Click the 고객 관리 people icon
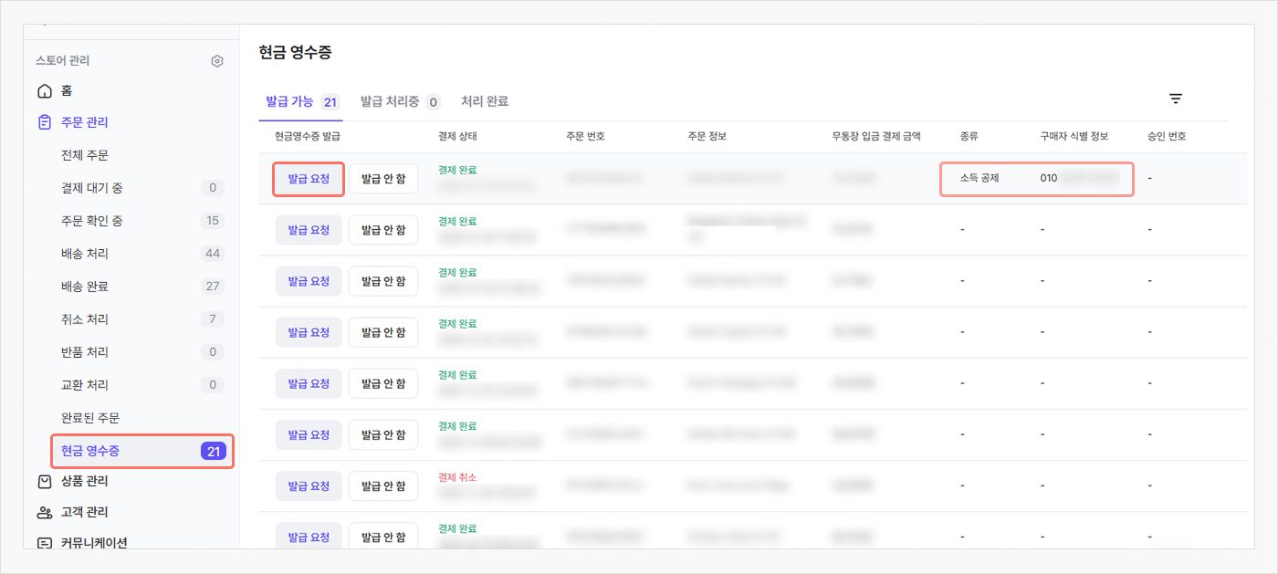1278x574 pixels. [x=45, y=513]
